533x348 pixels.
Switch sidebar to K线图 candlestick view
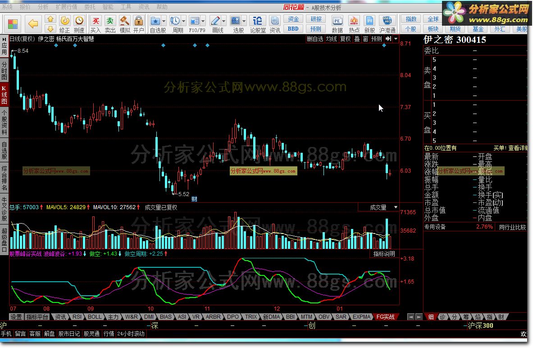[x=4, y=95]
